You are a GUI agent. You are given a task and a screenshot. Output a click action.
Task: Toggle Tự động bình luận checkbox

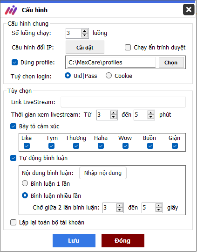click(x=13, y=158)
